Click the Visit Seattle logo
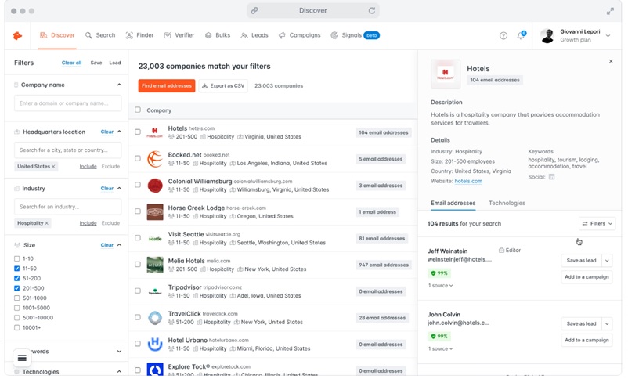Viewport: 628px width, 379px height. coord(154,238)
